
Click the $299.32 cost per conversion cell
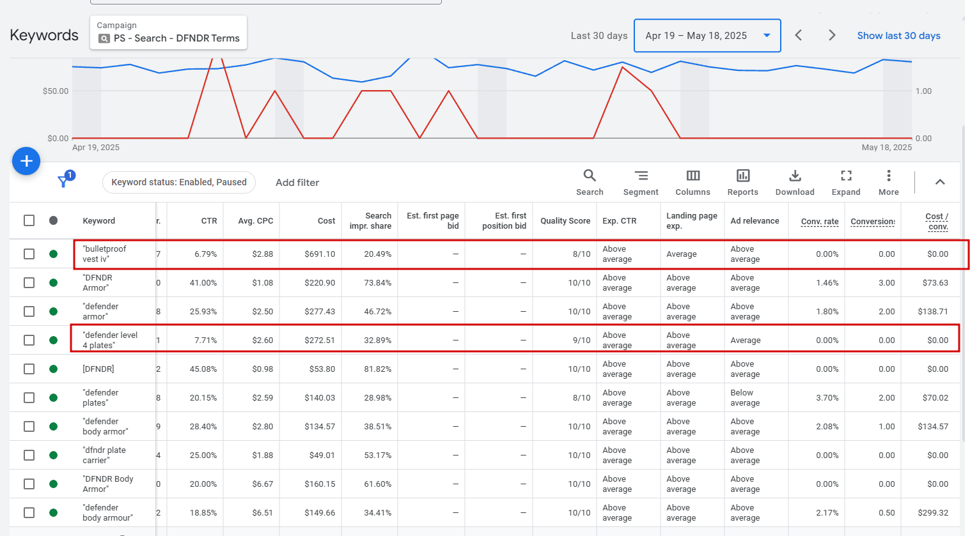click(933, 513)
